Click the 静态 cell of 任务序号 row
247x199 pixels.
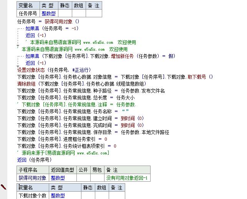point(65,13)
